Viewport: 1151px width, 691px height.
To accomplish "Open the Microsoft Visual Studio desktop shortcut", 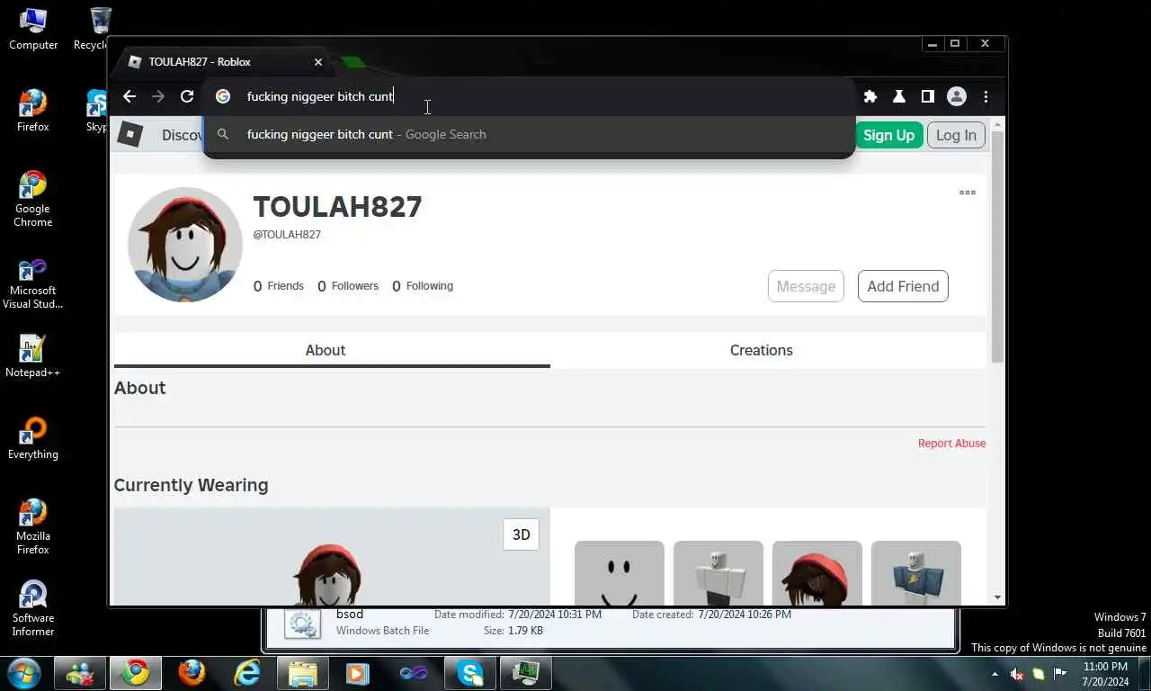I will (x=33, y=284).
